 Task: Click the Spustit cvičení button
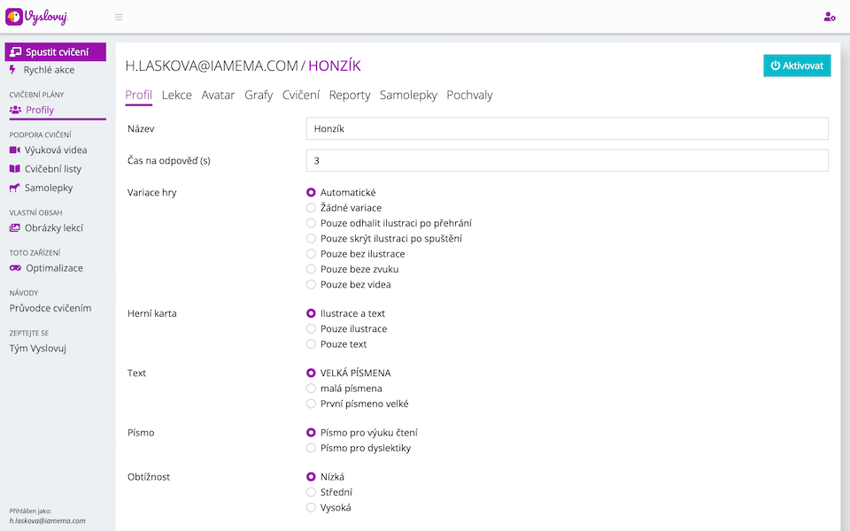pyautogui.click(x=55, y=52)
